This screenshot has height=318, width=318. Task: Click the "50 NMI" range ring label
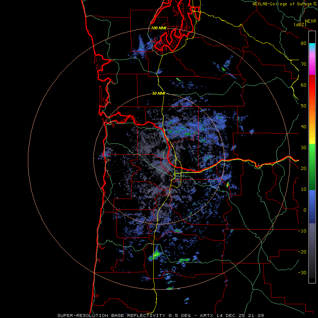pos(159,94)
